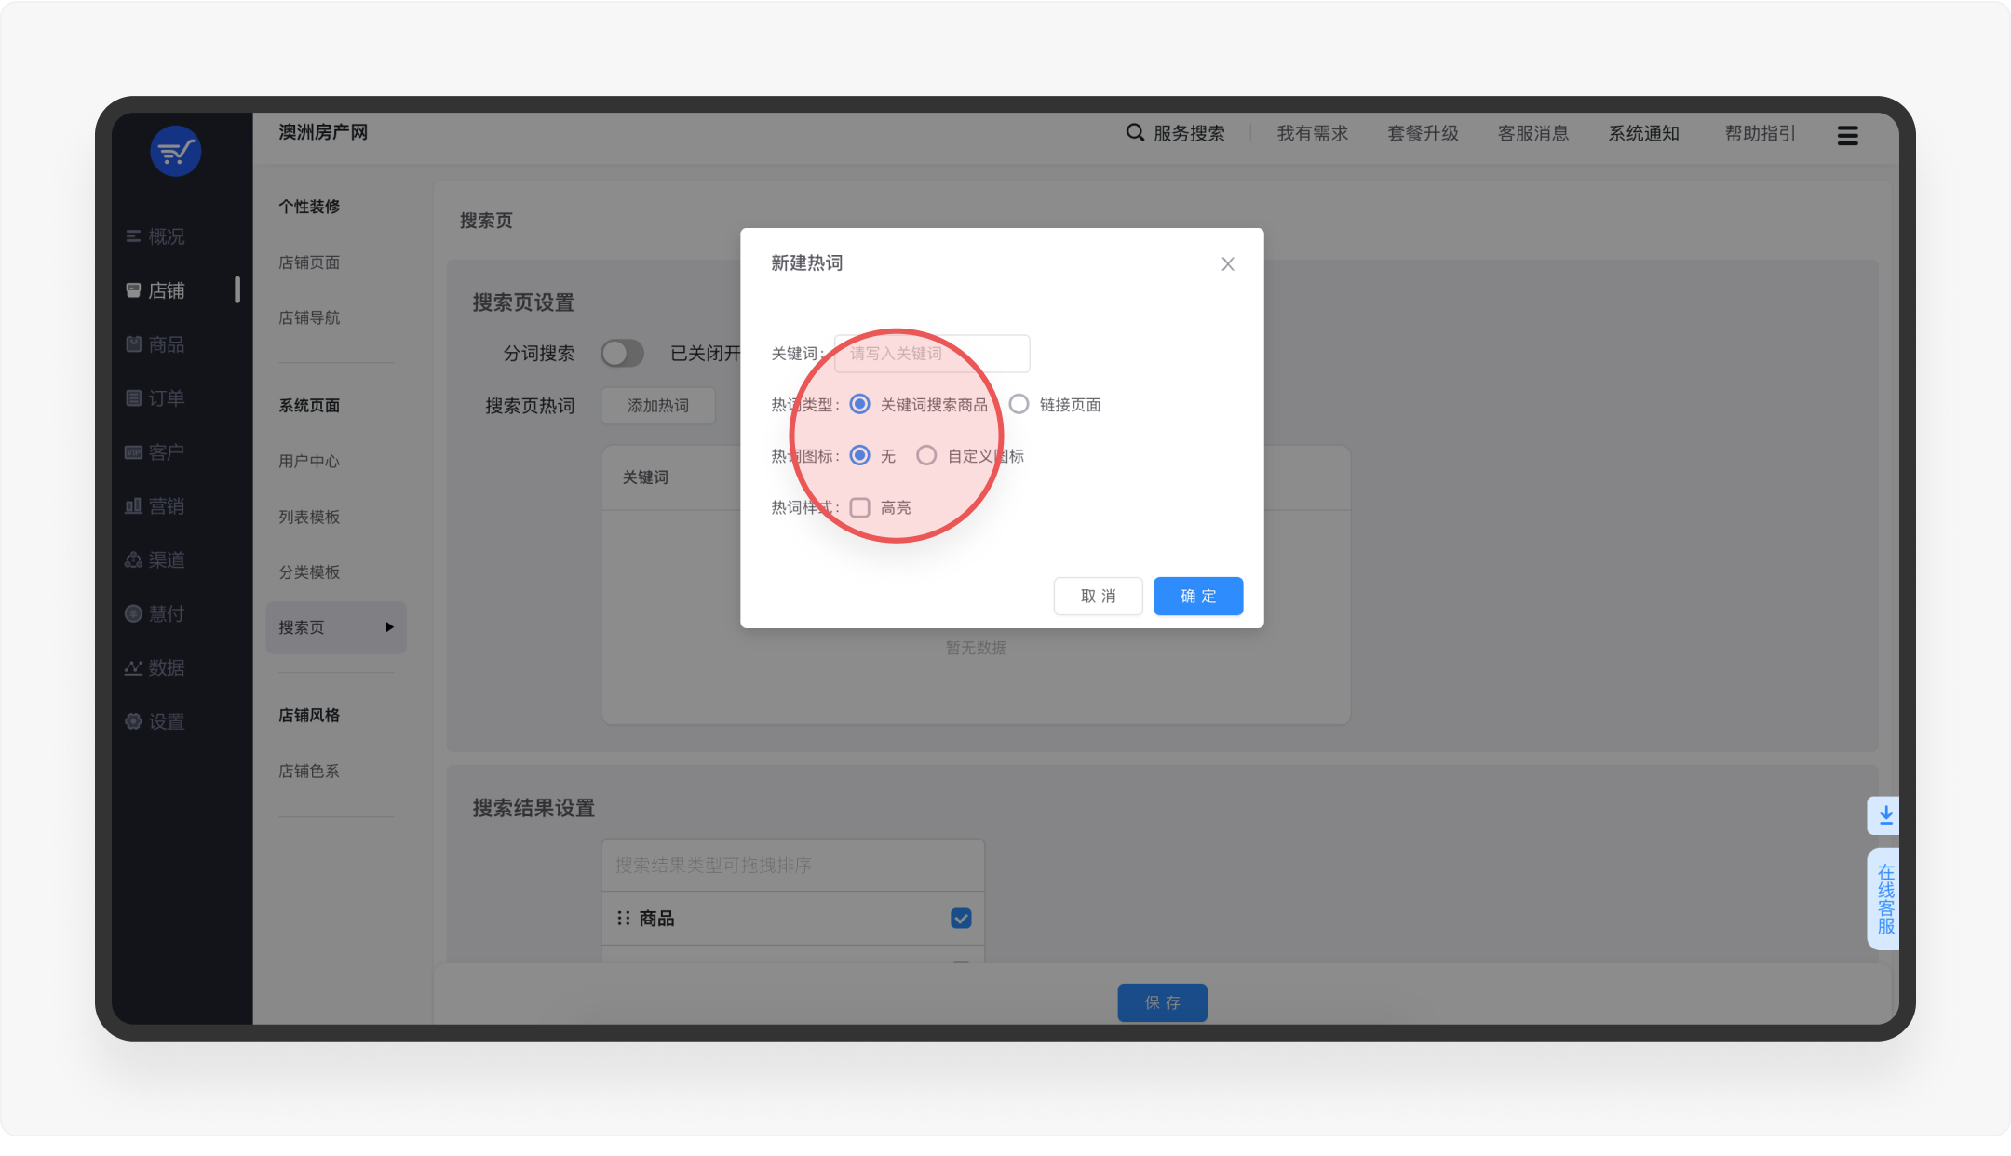Click the 关键词 table column header
Viewport: 2011px width, 1156px height.
645,477
